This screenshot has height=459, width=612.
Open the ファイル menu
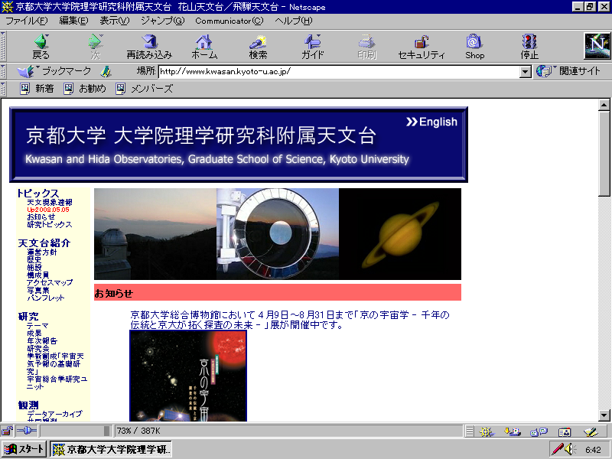click(26, 21)
